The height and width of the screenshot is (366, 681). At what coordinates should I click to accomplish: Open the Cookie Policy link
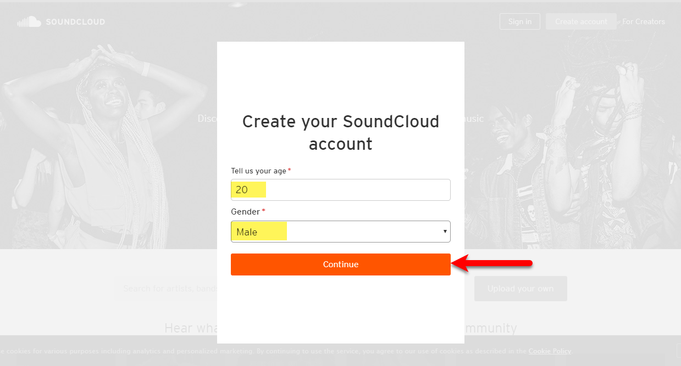coord(550,351)
